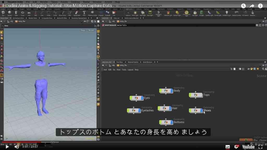Click the YouTube logo link

tap(248, 147)
